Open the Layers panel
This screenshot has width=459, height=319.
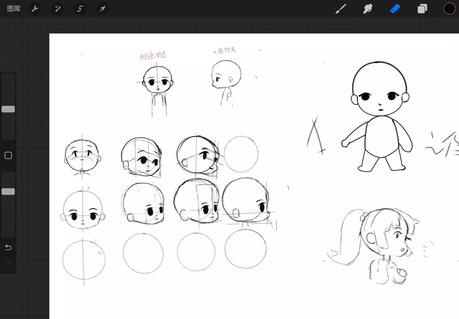[422, 9]
